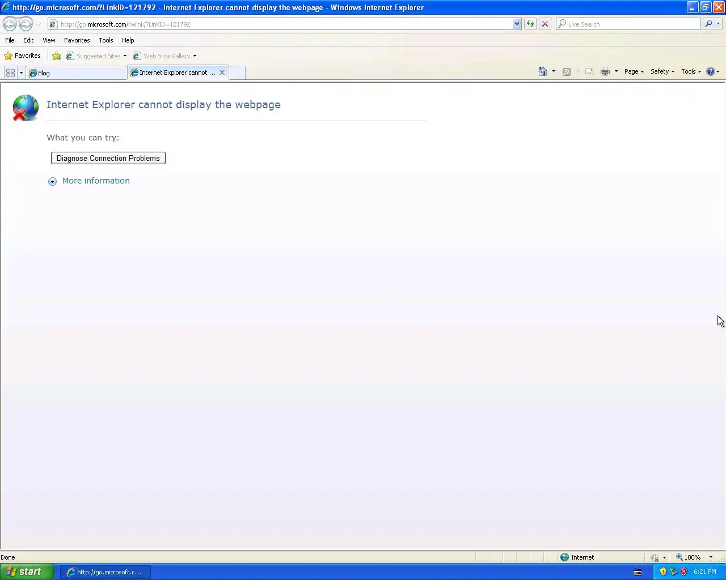The width and height of the screenshot is (726, 580).
Task: Click the Favorites star button
Action: point(23,56)
